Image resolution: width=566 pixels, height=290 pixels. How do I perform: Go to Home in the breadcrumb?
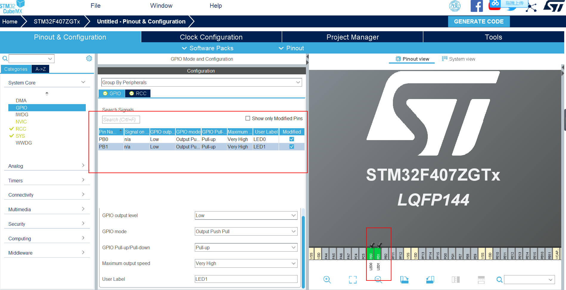coord(10,21)
